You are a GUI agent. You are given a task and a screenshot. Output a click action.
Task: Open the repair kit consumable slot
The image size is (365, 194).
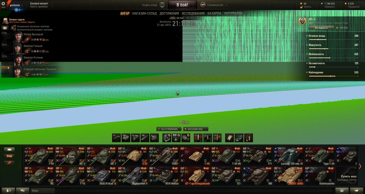(239, 138)
